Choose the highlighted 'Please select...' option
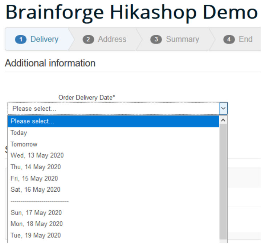The width and height of the screenshot is (261, 244). pos(113,121)
